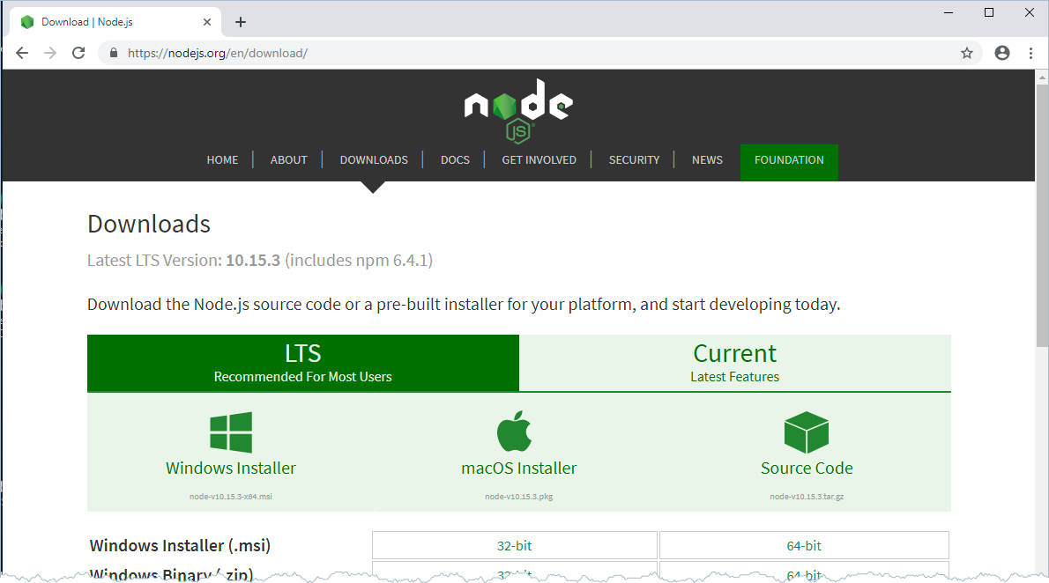This screenshot has width=1049, height=583.
Task: Click the Windows Installer logo icon
Action: 231,432
